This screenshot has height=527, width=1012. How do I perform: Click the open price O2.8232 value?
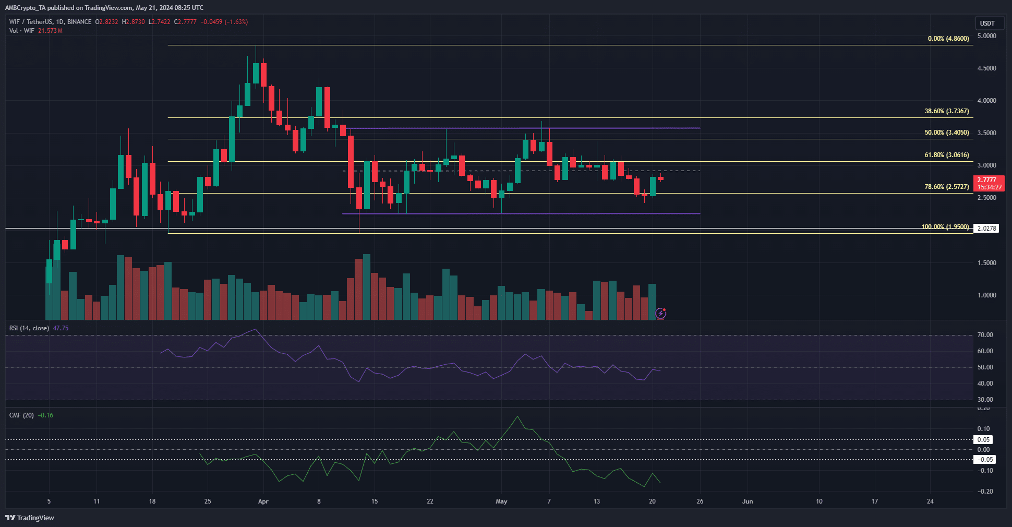pos(107,22)
